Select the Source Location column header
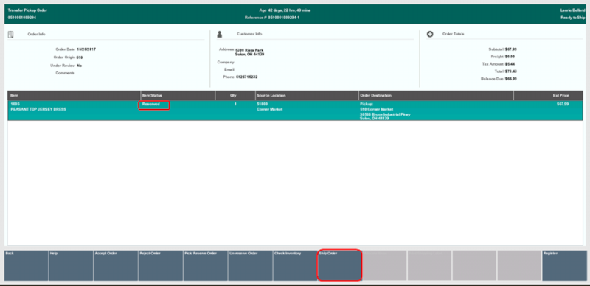The image size is (590, 286). pos(307,96)
